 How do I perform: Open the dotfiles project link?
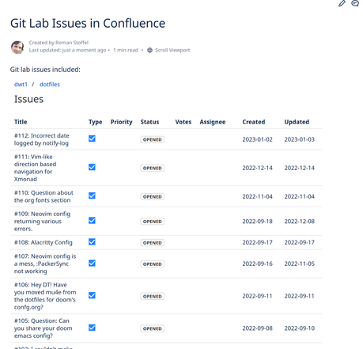click(50, 85)
